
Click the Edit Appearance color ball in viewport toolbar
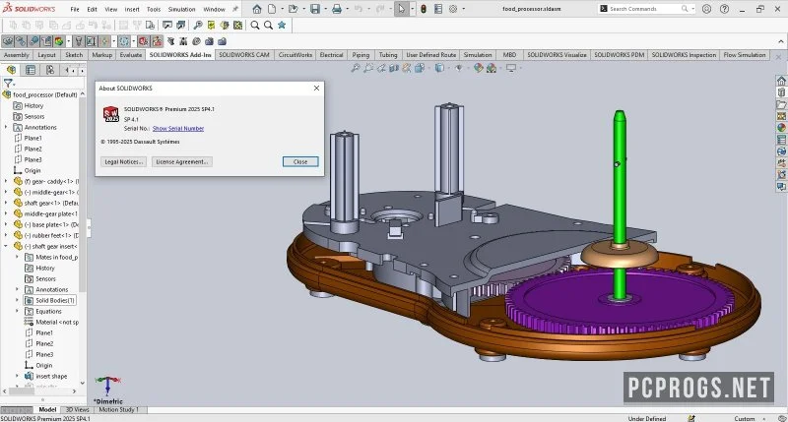479,68
